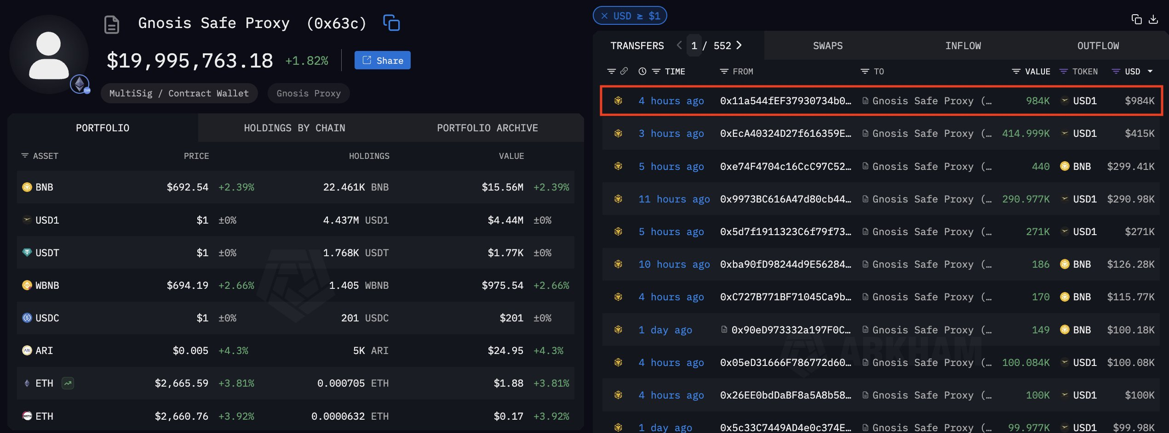Open the From column filter

click(724, 71)
